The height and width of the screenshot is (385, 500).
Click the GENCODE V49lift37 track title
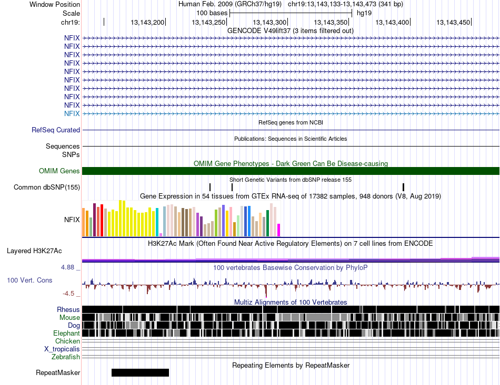pyautogui.click(x=290, y=31)
